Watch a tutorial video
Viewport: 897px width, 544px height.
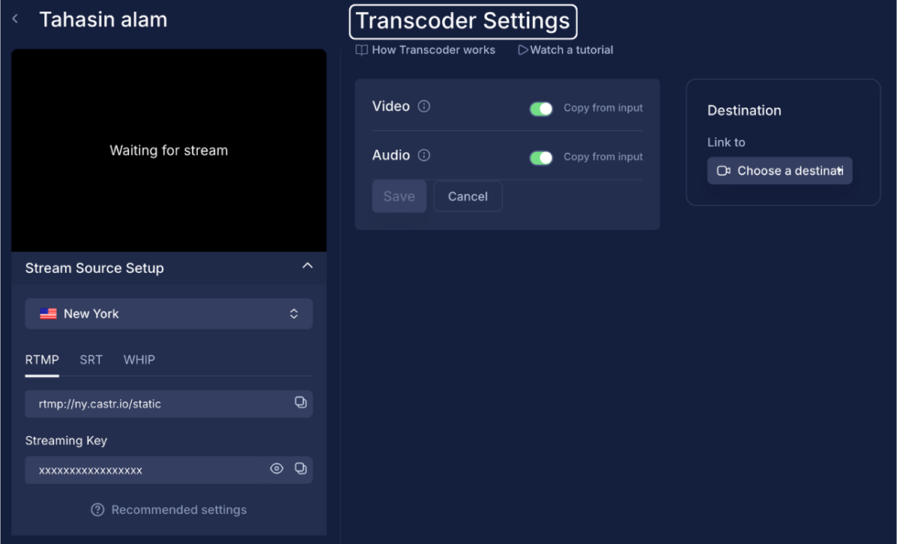[x=565, y=50]
